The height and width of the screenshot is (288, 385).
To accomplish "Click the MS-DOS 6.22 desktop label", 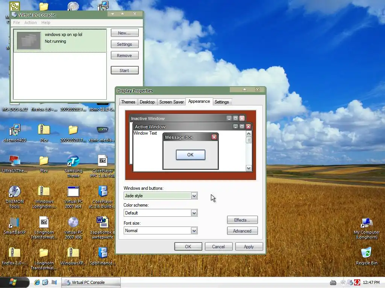I will pos(15,109).
